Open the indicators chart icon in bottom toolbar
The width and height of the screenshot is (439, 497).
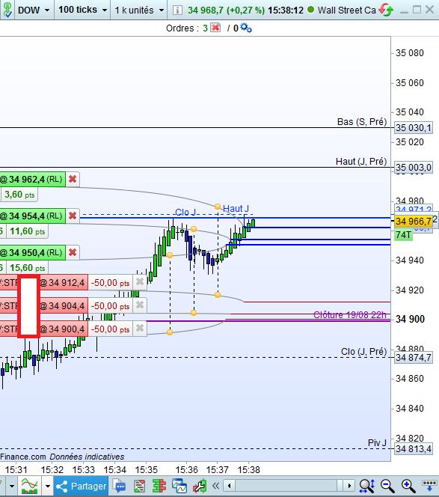tap(29, 486)
